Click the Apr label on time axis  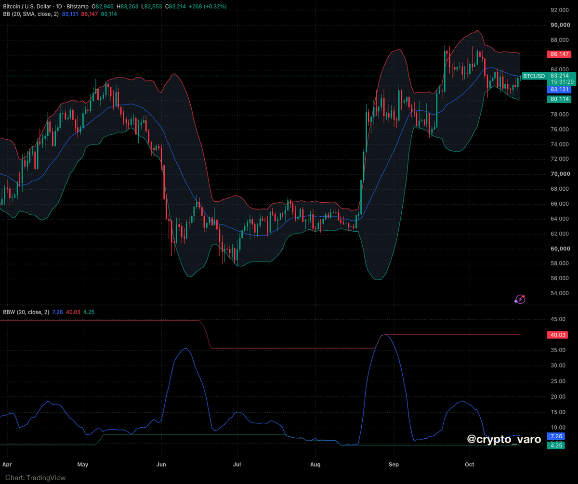tap(6, 465)
